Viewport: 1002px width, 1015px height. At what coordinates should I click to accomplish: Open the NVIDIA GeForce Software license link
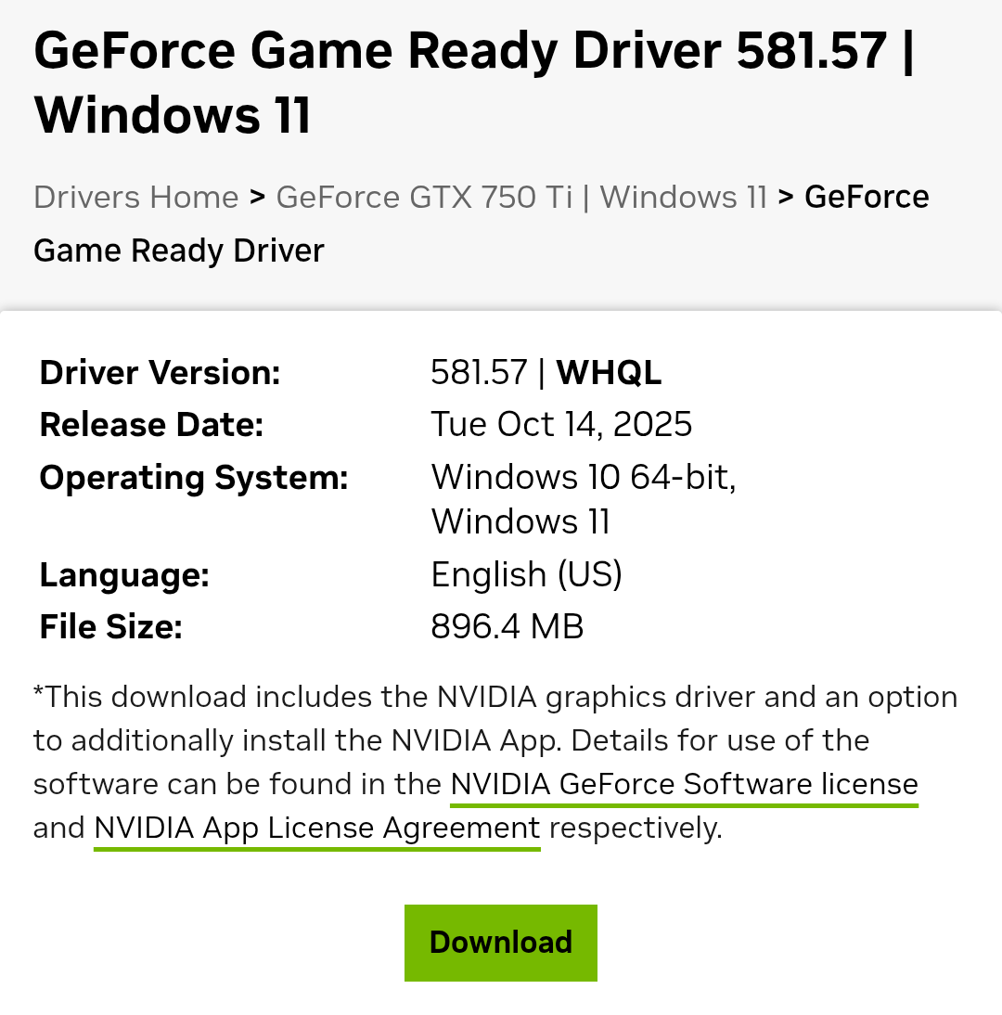point(684,785)
